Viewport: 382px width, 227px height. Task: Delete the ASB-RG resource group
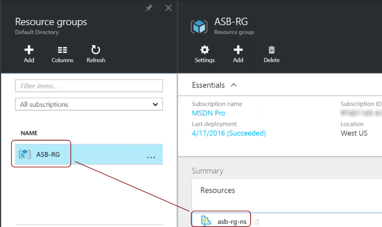click(271, 54)
